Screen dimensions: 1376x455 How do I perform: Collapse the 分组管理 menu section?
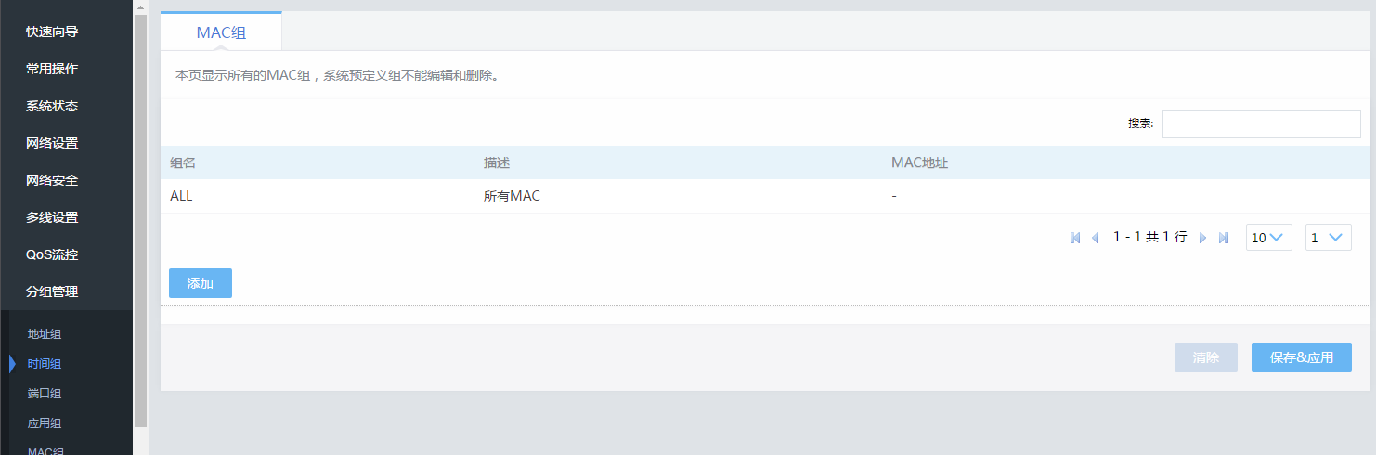click(x=52, y=292)
